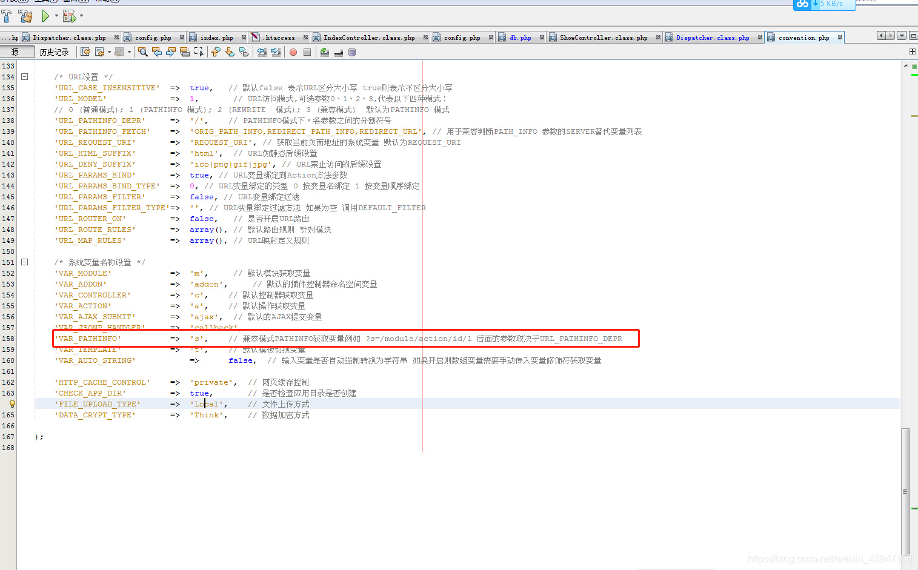918x570 pixels.
Task: Open the ShowController.class.php tab
Action: [604, 38]
